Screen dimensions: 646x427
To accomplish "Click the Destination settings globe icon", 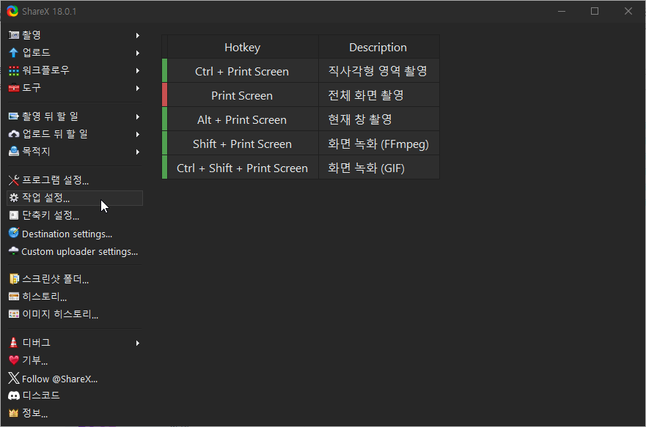I will click(x=14, y=233).
